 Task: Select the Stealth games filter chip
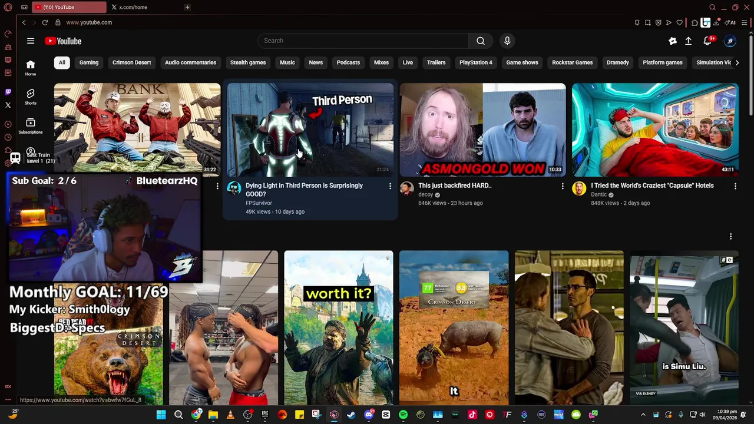(248, 62)
